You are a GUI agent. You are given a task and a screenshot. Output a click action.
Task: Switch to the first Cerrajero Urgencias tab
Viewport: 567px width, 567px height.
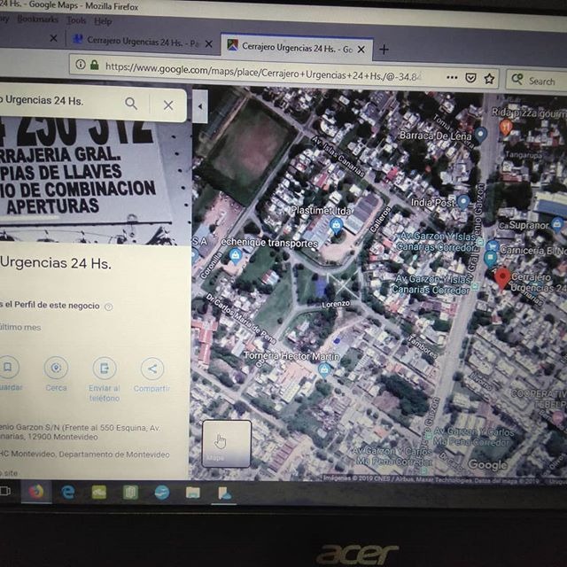point(140,41)
